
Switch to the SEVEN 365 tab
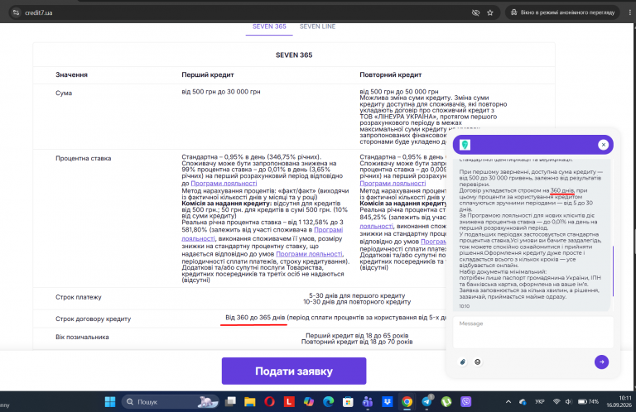point(269,26)
